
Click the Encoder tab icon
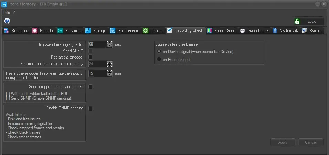35,31
